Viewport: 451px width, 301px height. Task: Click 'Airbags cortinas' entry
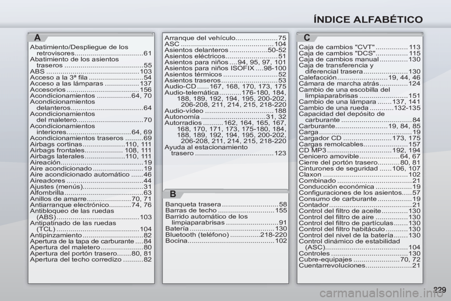pyautogui.click(x=91, y=144)
